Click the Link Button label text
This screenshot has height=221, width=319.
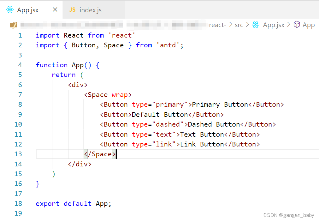[x=202, y=144]
